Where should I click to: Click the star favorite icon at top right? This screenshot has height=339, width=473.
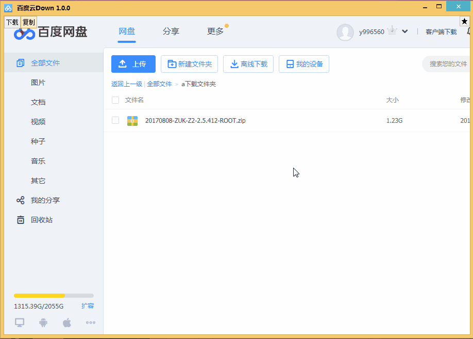464,22
